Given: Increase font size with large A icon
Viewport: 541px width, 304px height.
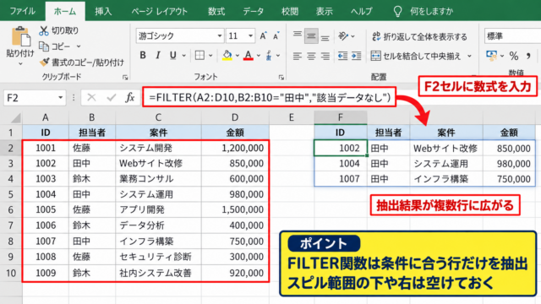Looking at the screenshot, I should pos(263,35).
